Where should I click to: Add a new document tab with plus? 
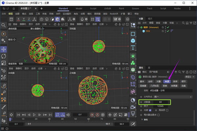point(41,9)
